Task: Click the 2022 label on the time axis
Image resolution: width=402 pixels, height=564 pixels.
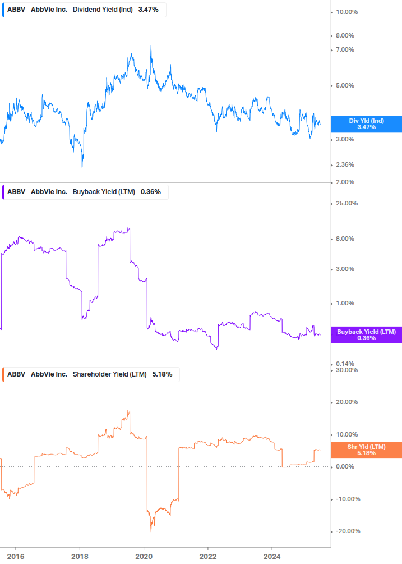Action: (x=208, y=557)
